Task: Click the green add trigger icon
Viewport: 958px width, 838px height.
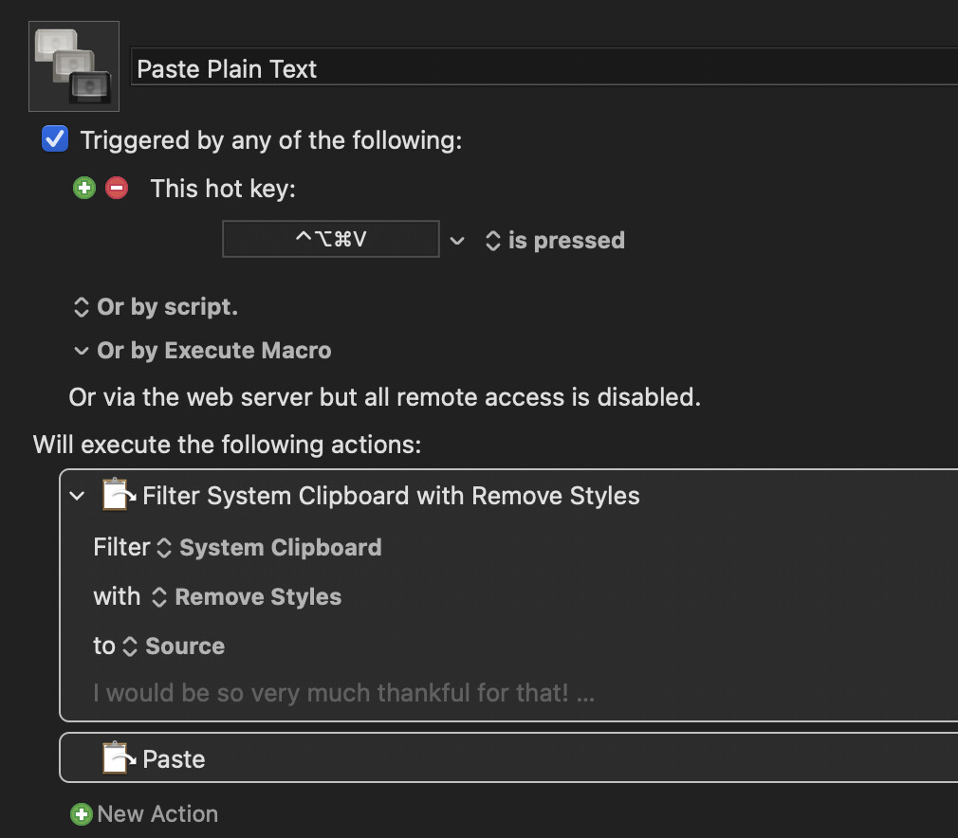Action: click(84, 188)
